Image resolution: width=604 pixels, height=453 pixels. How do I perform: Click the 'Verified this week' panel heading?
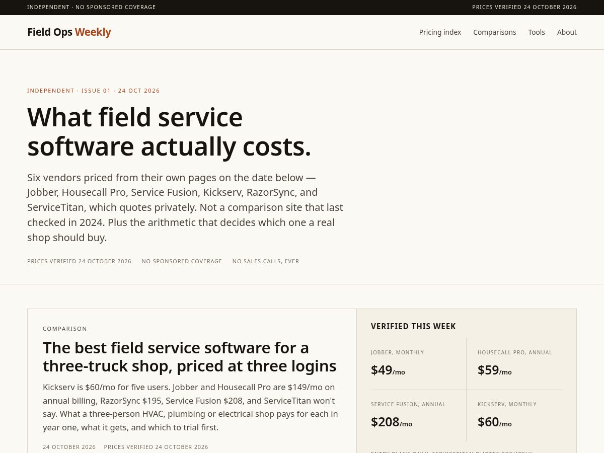pyautogui.click(x=413, y=326)
